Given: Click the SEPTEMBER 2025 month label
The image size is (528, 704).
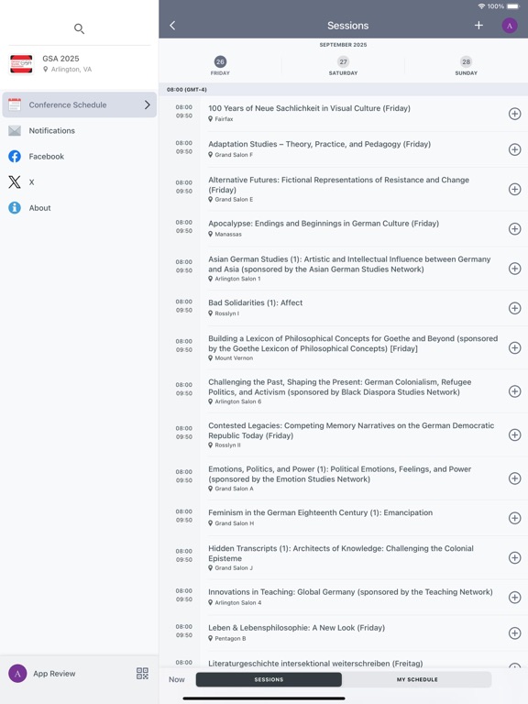Looking at the screenshot, I should [x=343, y=45].
